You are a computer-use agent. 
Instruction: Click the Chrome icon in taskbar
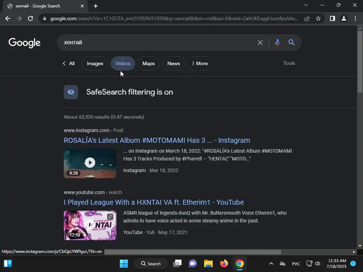[x=240, y=263]
